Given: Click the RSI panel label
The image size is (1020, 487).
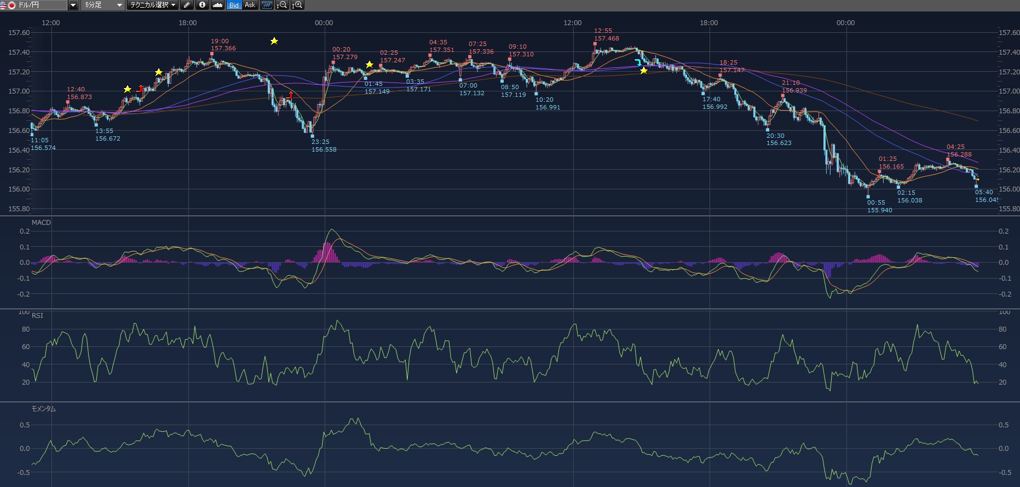Looking at the screenshot, I should (37, 316).
